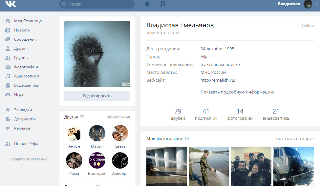
Task: Click the group icon beside Пошлое Уфа
Action: 8,144
